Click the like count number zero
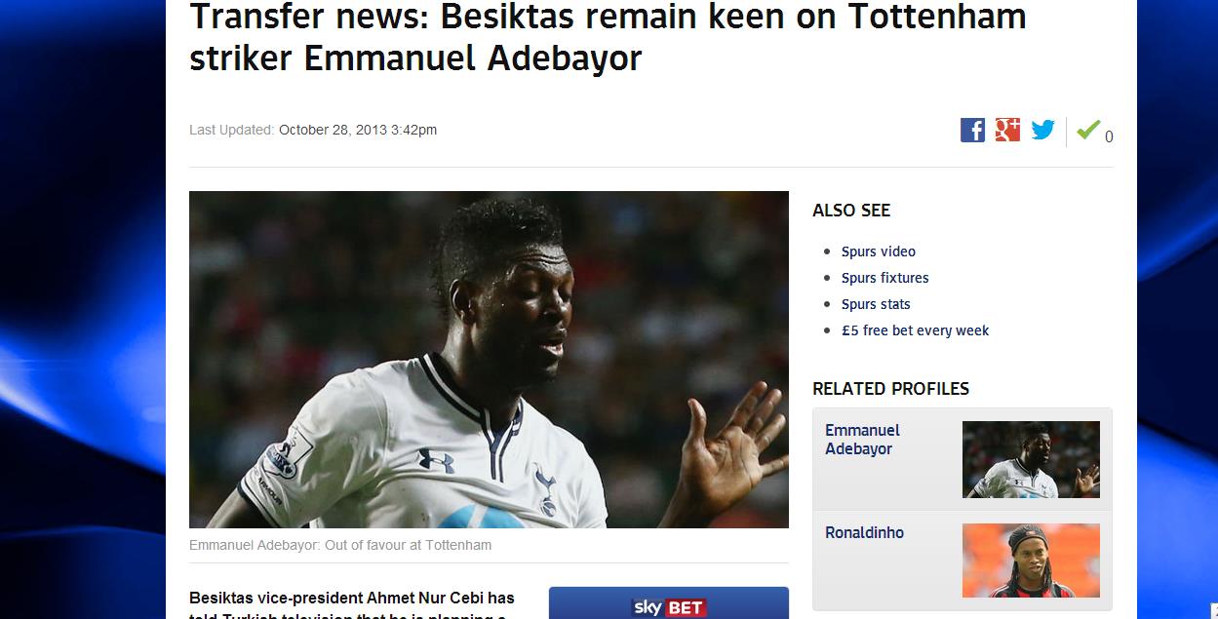1218x619 pixels. point(1109,137)
